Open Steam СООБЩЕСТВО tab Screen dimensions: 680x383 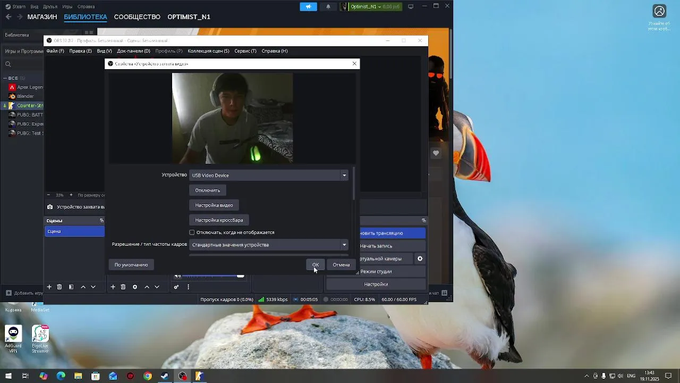point(137,16)
